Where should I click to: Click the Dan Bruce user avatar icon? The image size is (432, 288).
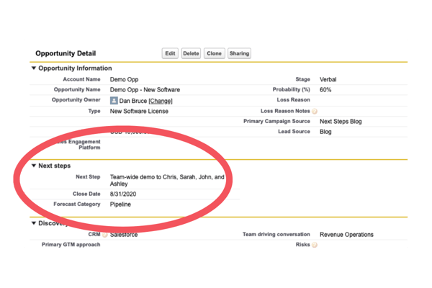(x=114, y=101)
